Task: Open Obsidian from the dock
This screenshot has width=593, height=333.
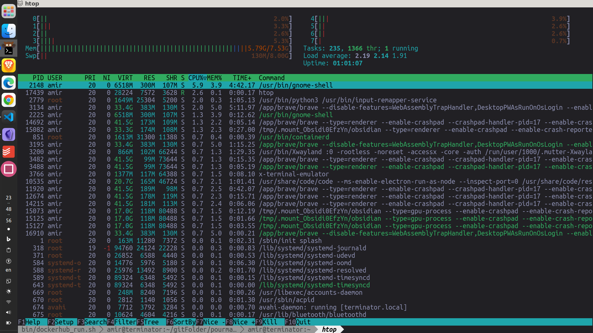Action: (9, 134)
